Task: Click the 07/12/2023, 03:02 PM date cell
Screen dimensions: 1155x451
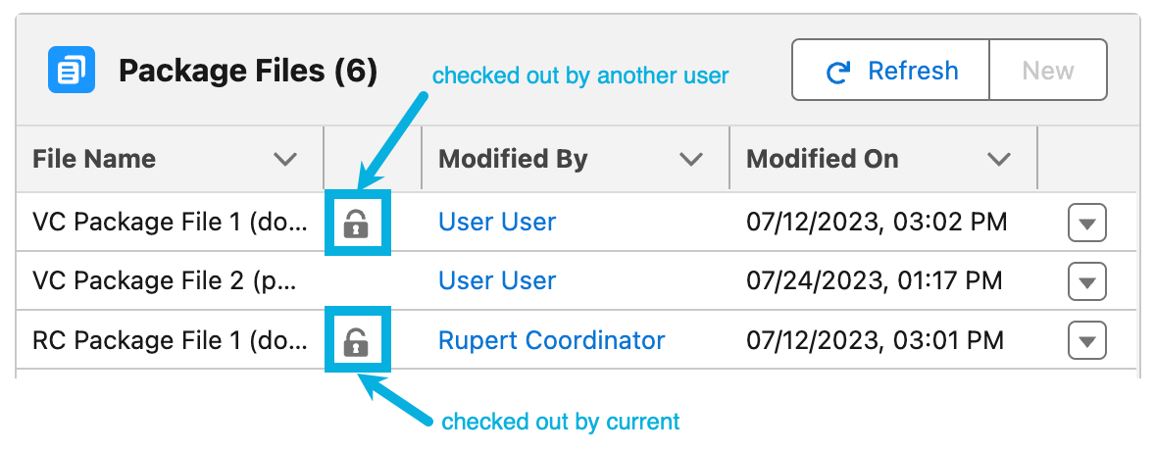Action: [x=877, y=223]
